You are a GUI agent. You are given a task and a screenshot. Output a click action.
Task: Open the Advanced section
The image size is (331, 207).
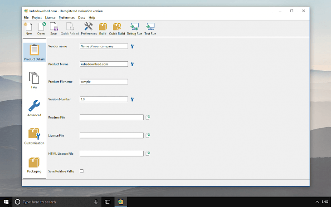pos(34,108)
